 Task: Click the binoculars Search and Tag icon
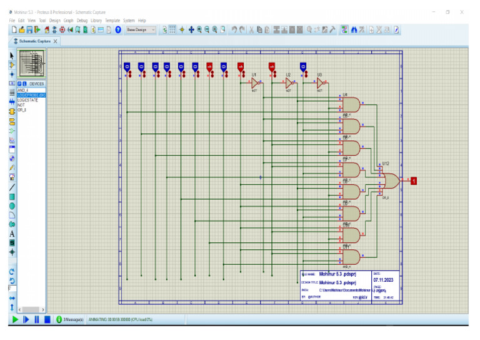354,29
